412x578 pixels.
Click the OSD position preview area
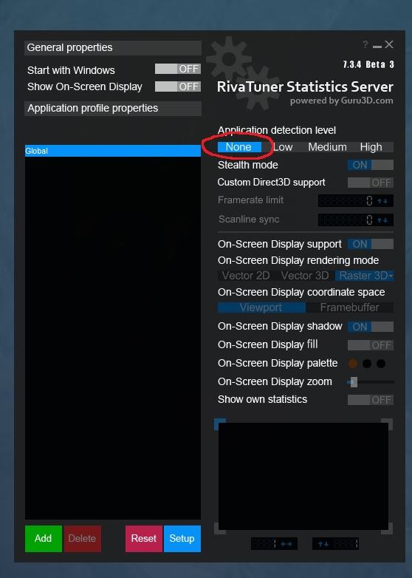(x=303, y=476)
